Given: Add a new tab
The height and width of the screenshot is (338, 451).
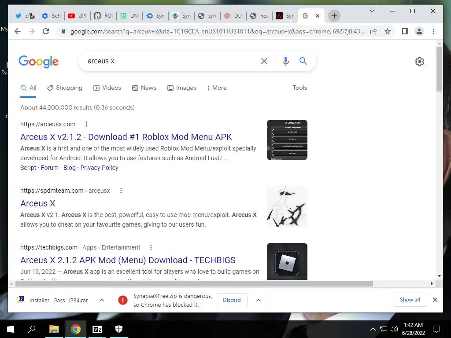Looking at the screenshot, I should (334, 16).
